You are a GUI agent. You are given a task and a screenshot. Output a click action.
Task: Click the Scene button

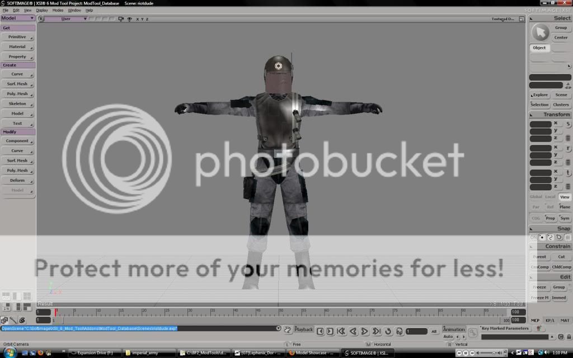pyautogui.click(x=561, y=95)
